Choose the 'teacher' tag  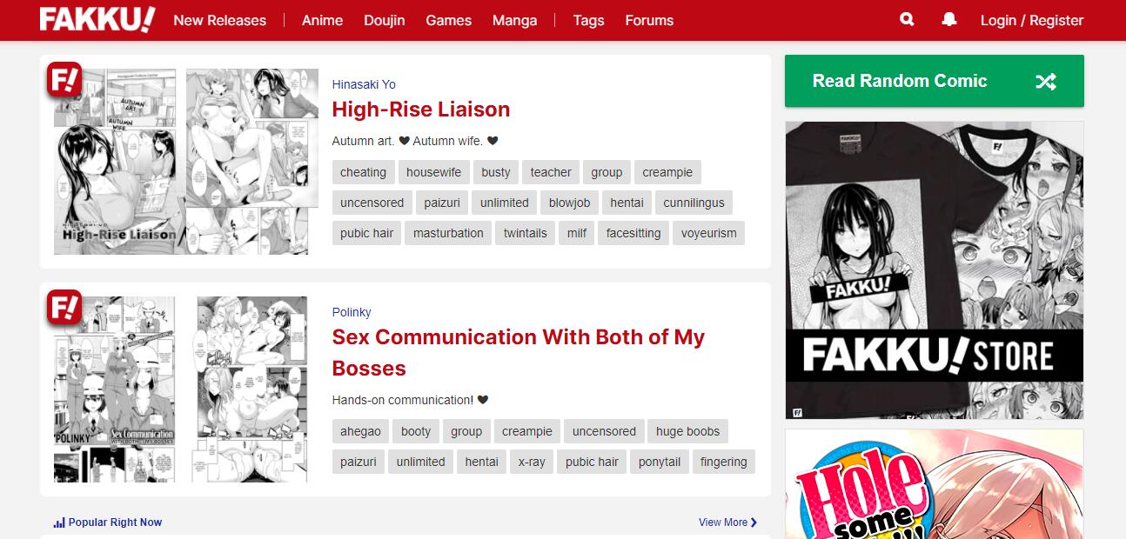(551, 172)
